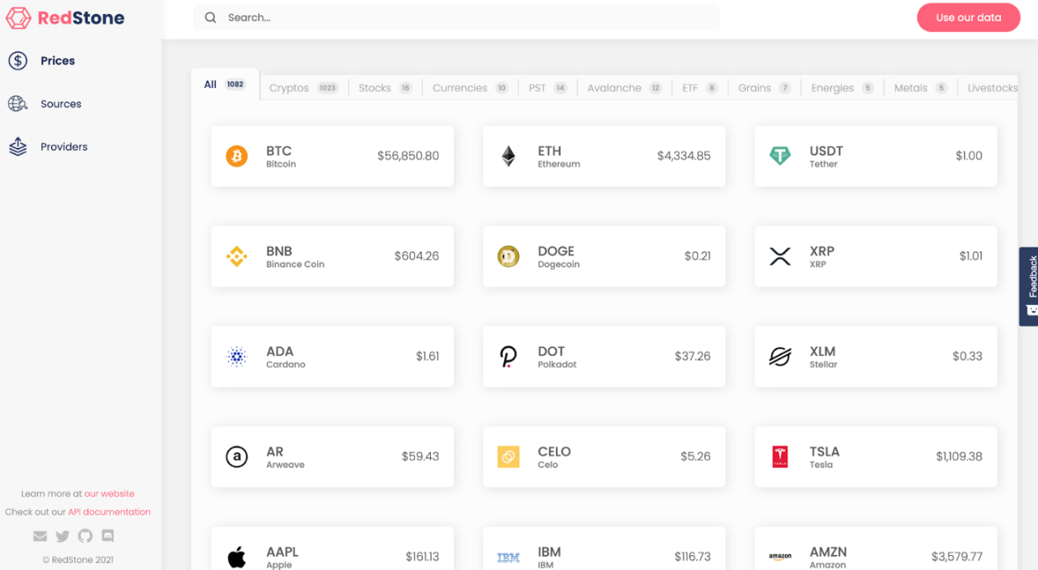The width and height of the screenshot is (1038, 570).
Task: Open the Twitter icon in sidebar footer
Action: click(63, 536)
